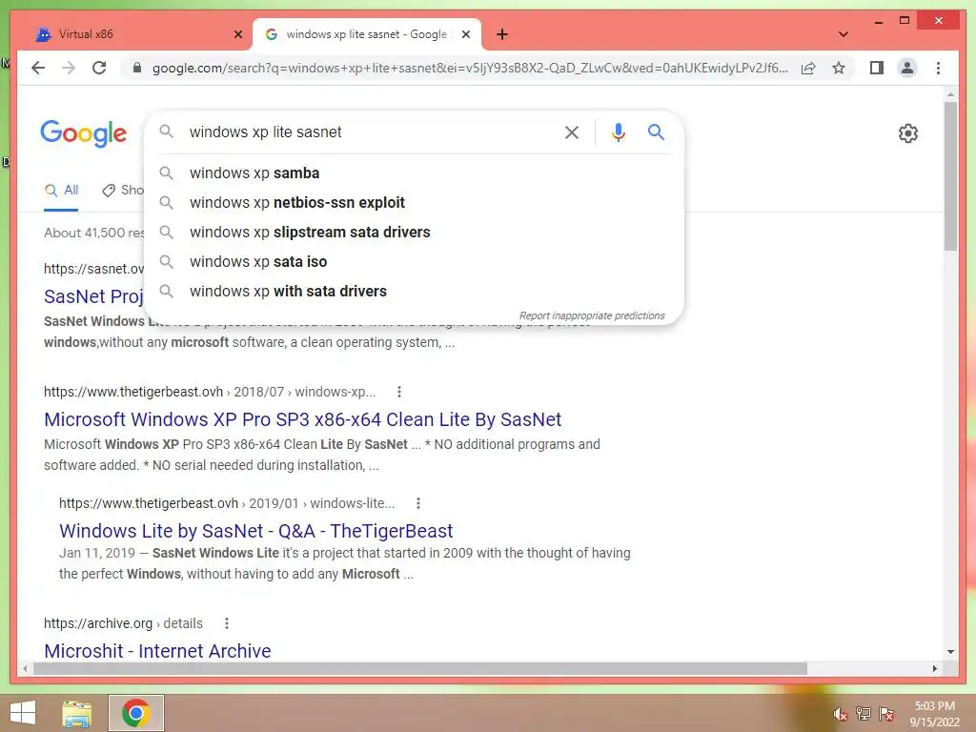This screenshot has height=732, width=976.
Task: Close the Virtual x86 tab
Action: coord(237,34)
